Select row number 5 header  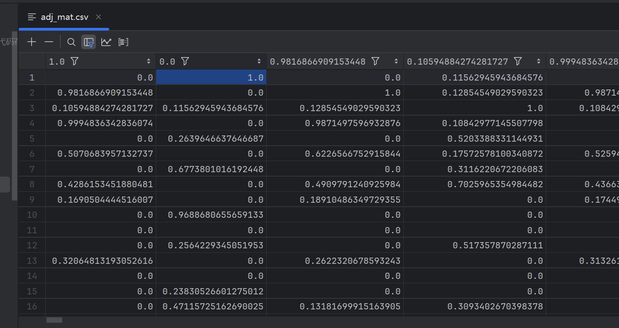click(x=32, y=139)
